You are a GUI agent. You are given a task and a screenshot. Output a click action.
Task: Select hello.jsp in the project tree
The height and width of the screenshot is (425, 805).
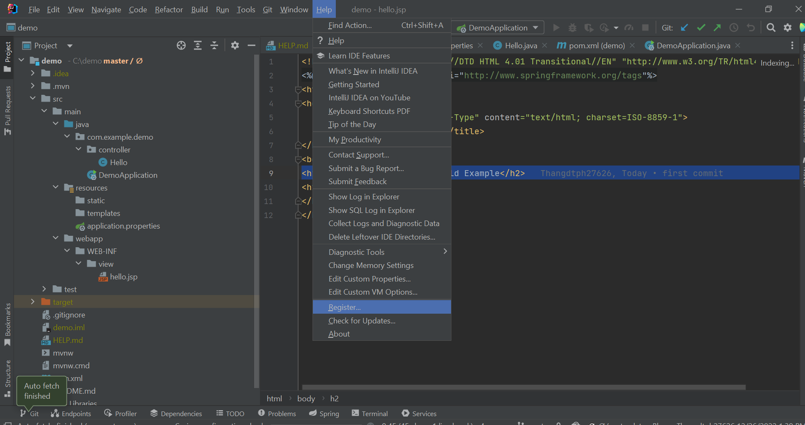123,276
